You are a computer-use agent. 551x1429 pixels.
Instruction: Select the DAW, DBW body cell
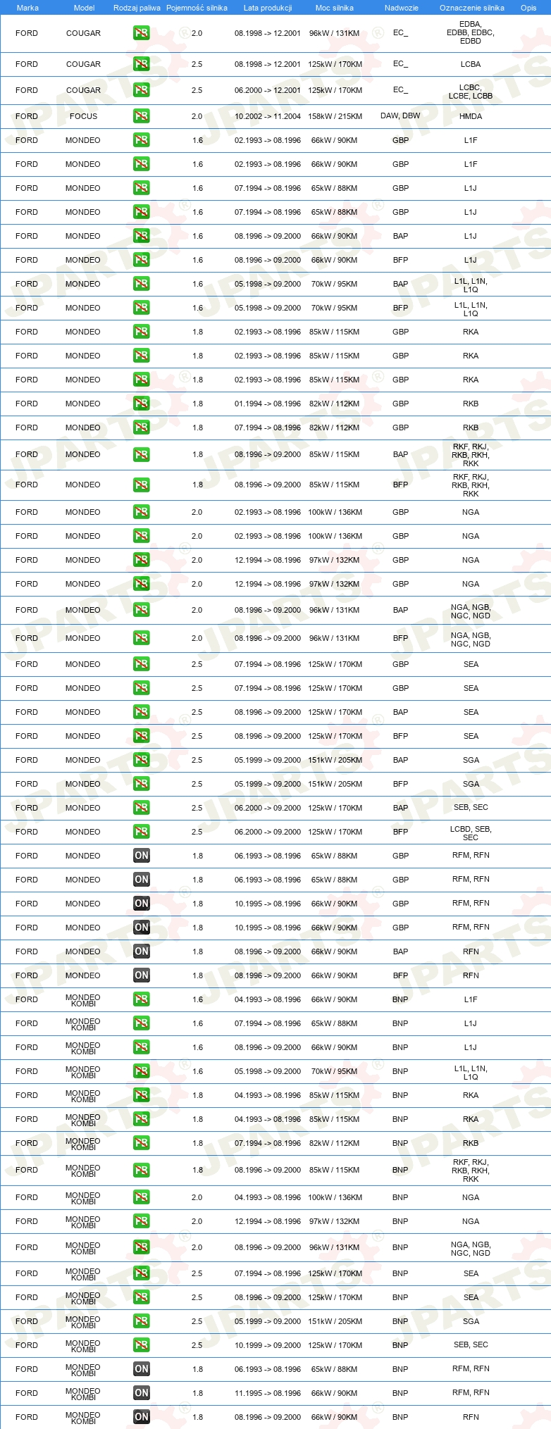coord(400,116)
